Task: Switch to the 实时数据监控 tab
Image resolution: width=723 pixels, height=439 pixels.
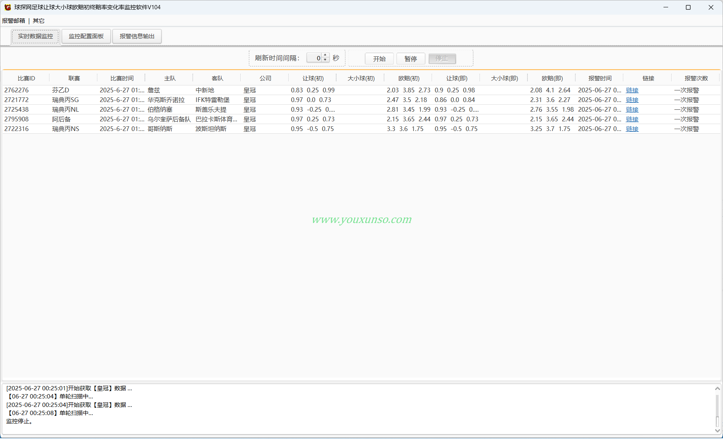Action: coord(36,36)
